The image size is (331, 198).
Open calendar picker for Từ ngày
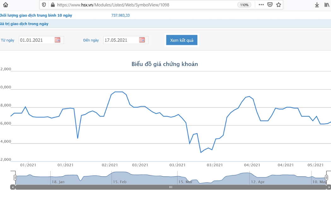click(x=57, y=40)
